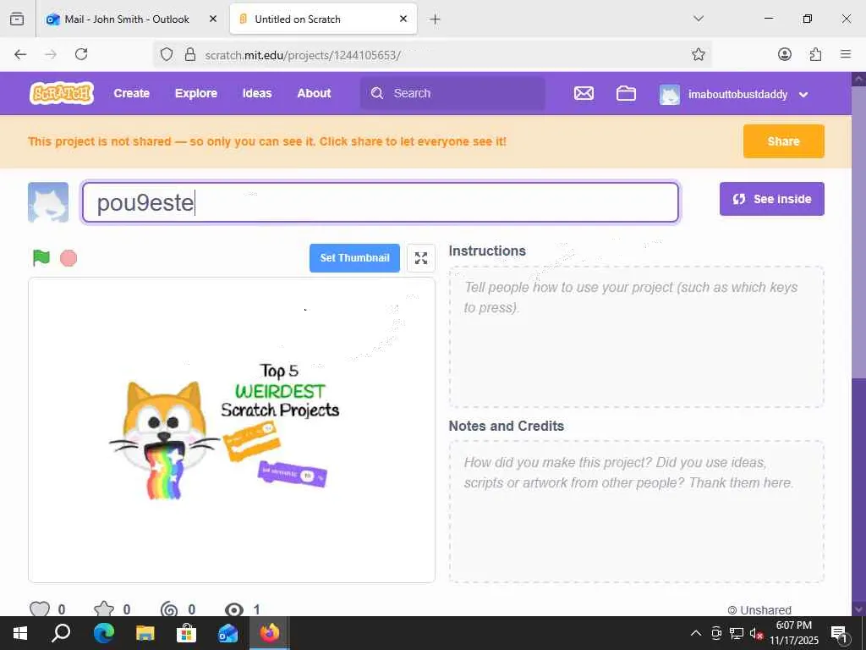Click the See inside button
The width and height of the screenshot is (866, 650).
coord(771,199)
